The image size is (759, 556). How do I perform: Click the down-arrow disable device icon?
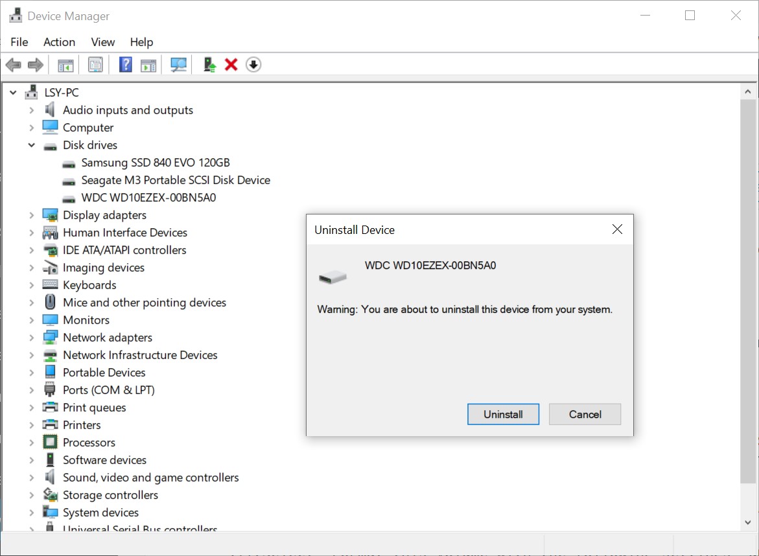click(253, 65)
